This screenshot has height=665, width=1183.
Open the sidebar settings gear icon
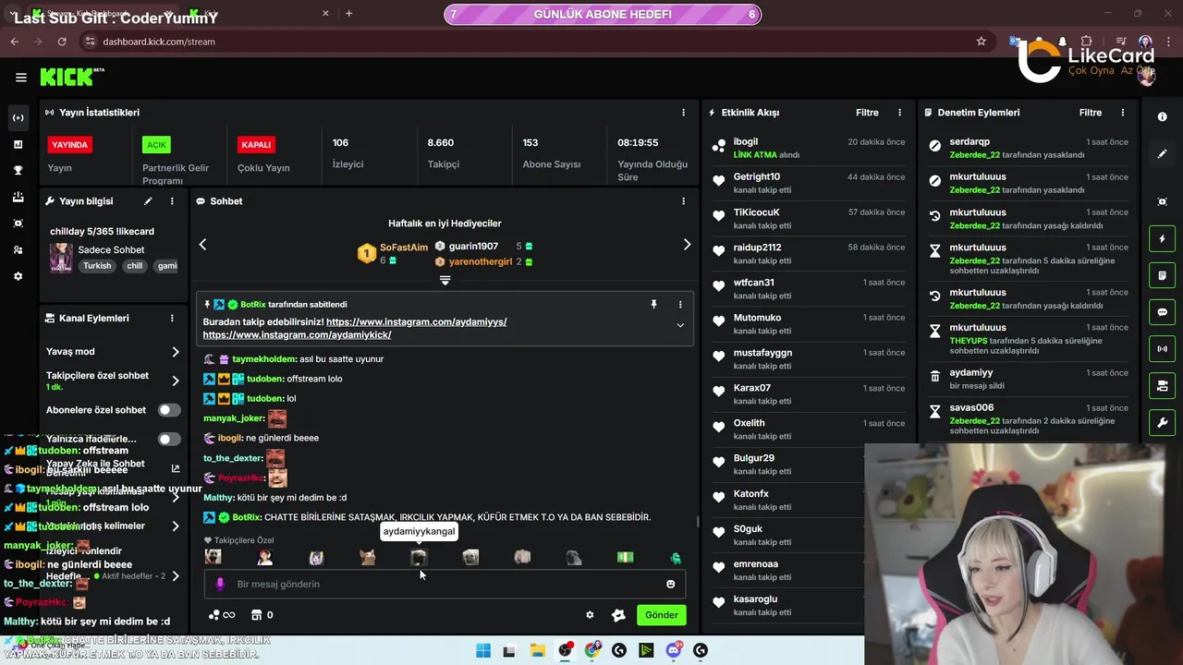pos(18,276)
